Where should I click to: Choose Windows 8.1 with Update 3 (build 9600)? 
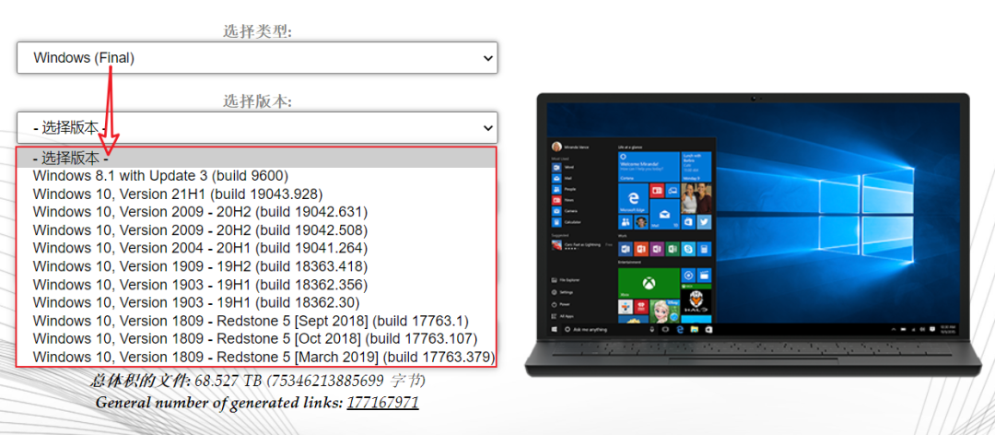(160, 175)
